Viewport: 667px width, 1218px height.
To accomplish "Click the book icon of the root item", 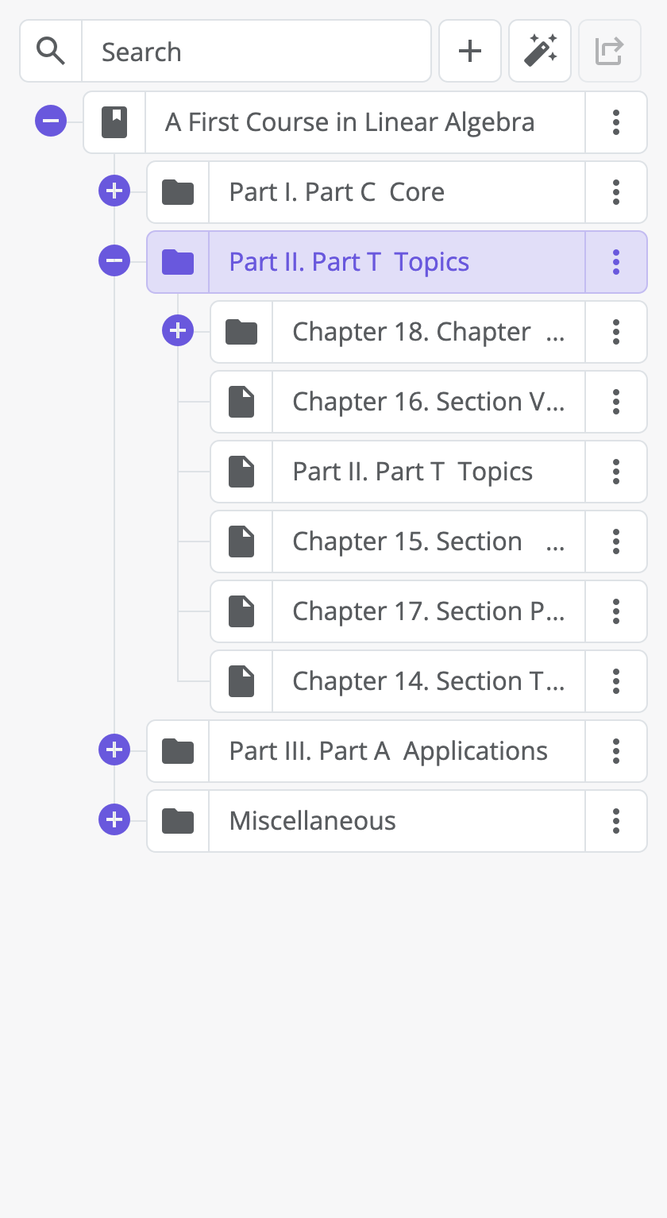I will (114, 122).
